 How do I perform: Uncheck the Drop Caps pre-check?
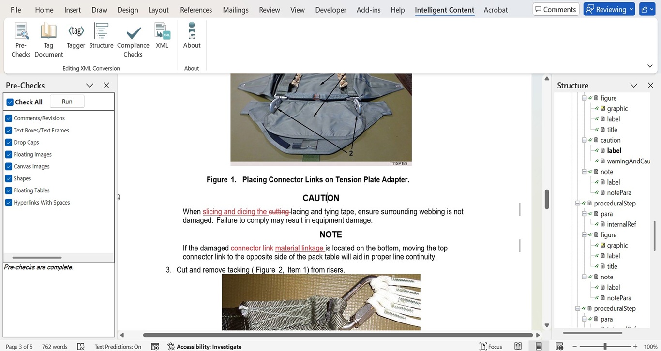(9, 142)
